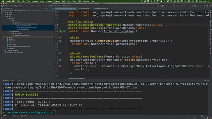This screenshot has width=212, height=119.
Task: Click the routes method name on line 33
Action: [x=130, y=60]
